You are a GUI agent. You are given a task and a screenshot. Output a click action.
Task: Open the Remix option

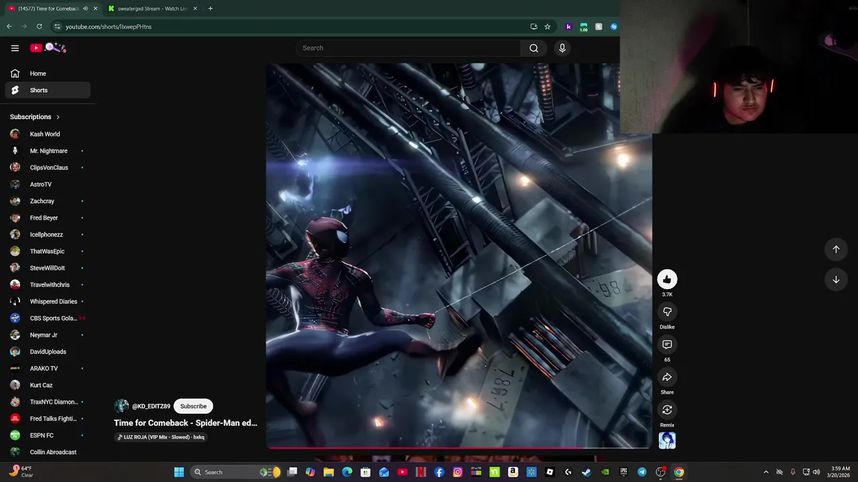pyautogui.click(x=667, y=410)
